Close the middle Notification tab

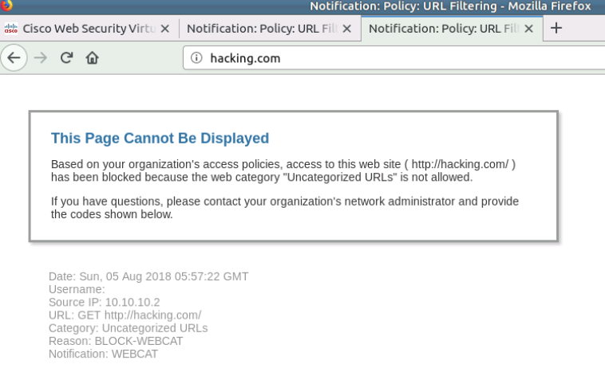(346, 28)
